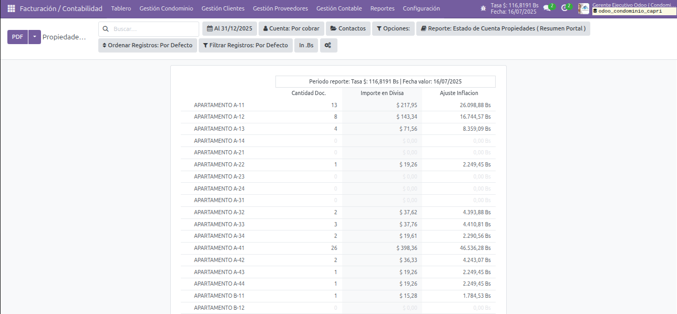677x314 pixels.
Task: Open the Configuración menu
Action: (421, 8)
